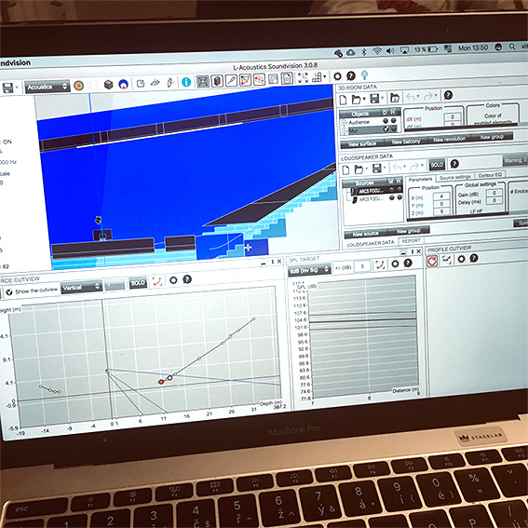Toggle visibility dot for Audience object
This screenshot has height=528, width=528.
tap(386, 121)
